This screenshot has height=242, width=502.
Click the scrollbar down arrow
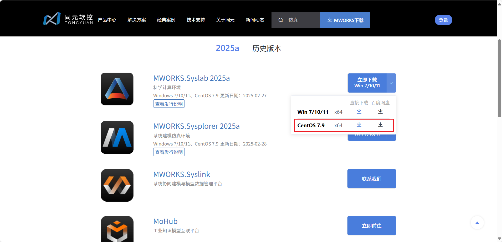tap(500, 239)
